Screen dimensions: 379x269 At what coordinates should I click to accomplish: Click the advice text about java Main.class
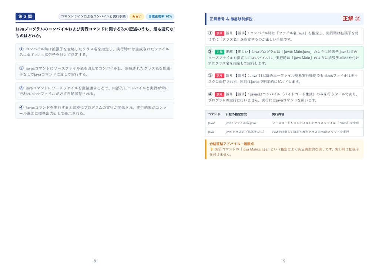(285, 152)
